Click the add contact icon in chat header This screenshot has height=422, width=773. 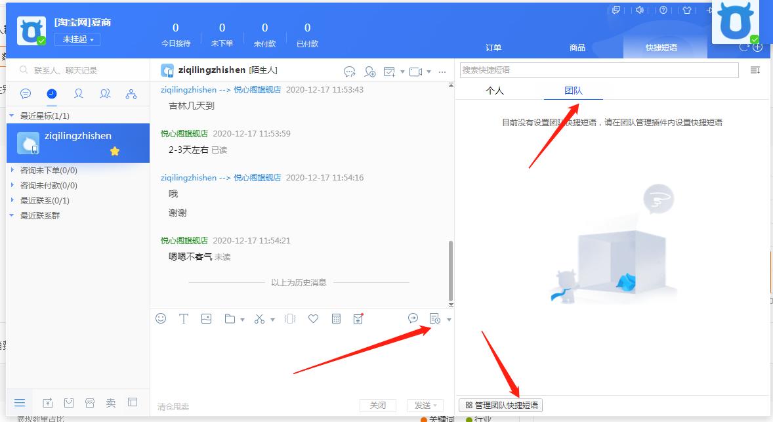click(x=369, y=72)
